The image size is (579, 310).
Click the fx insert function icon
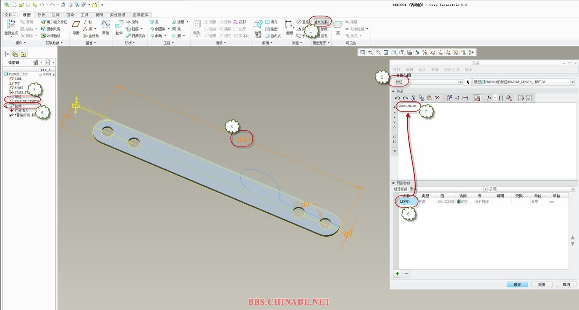(489, 98)
